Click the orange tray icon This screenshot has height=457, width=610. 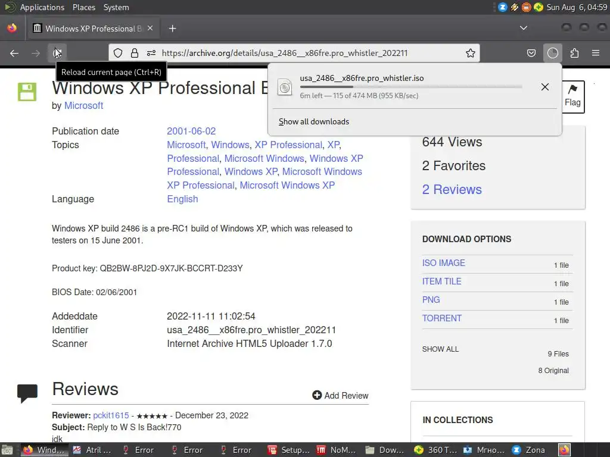[x=527, y=7]
